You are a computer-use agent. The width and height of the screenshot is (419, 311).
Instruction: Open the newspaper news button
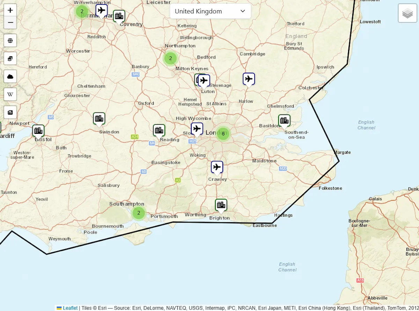point(10,113)
